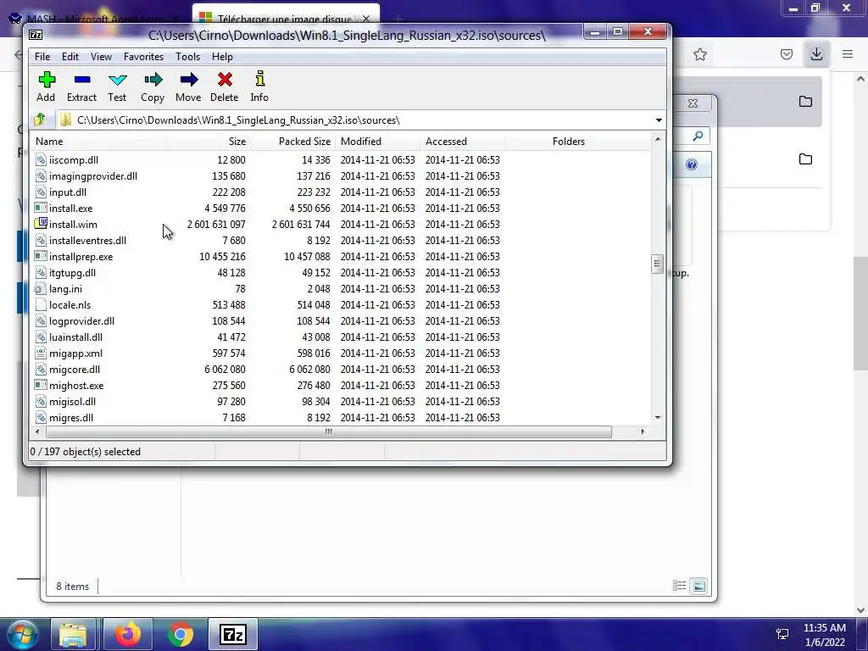Switch Explorer to details view icon

tap(679, 586)
